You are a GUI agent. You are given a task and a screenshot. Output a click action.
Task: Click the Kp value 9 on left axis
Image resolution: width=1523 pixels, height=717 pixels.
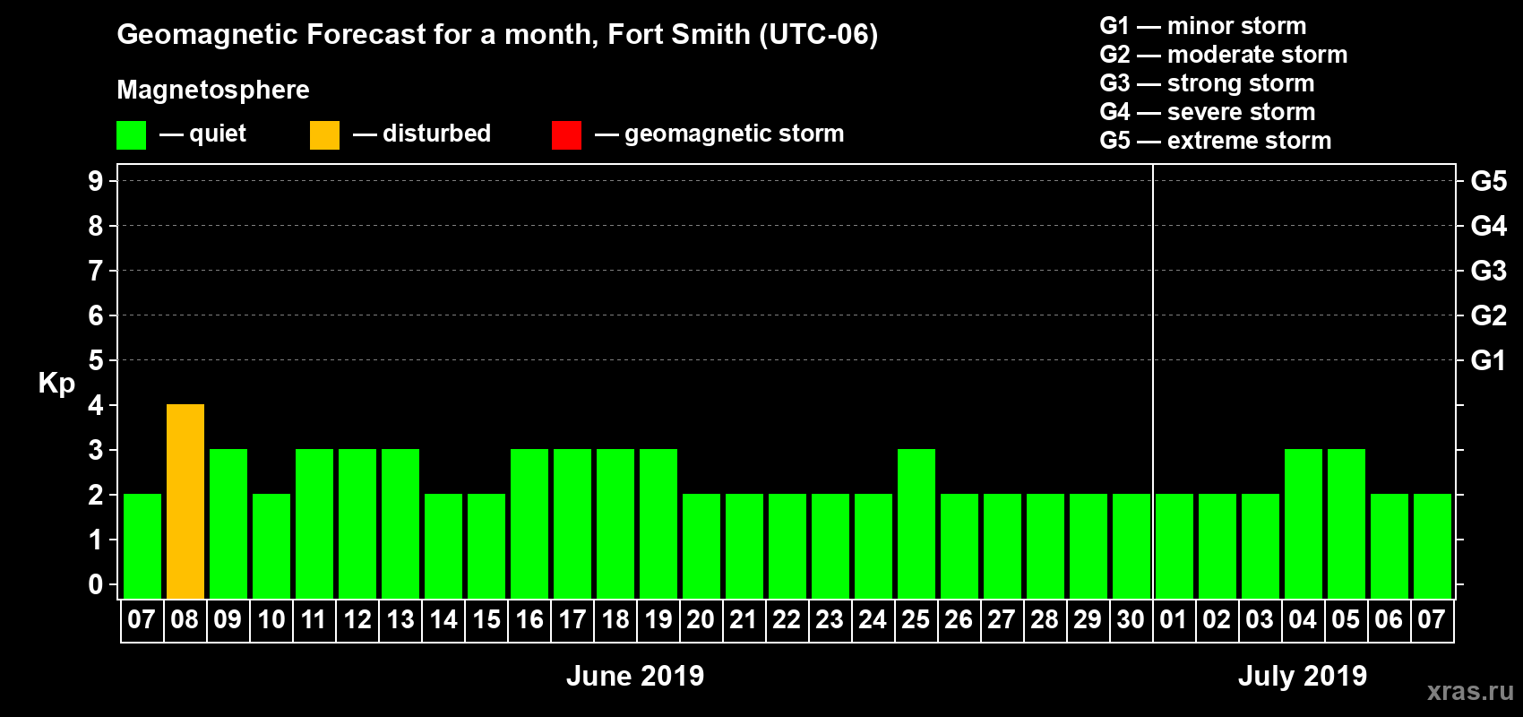[x=95, y=181]
